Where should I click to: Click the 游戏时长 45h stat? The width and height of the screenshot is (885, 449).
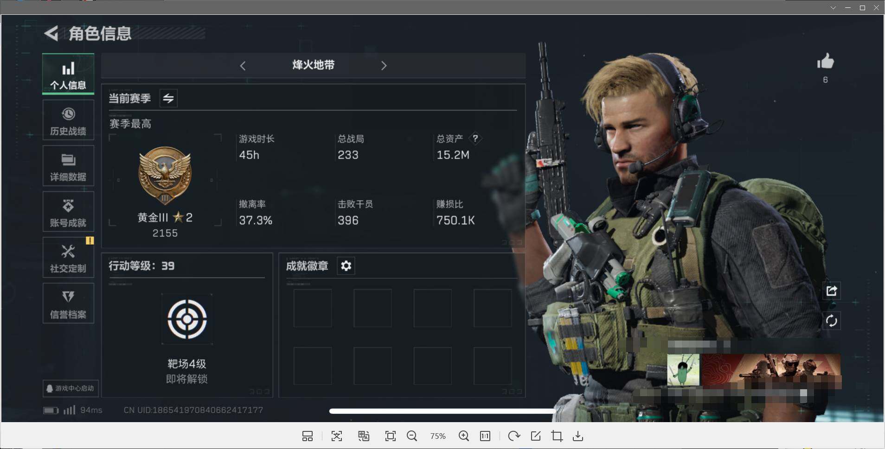257,147
